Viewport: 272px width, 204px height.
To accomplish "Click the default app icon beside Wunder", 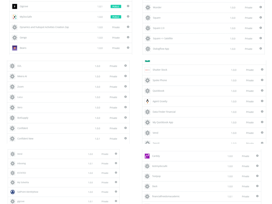I will [x=148, y=7].
